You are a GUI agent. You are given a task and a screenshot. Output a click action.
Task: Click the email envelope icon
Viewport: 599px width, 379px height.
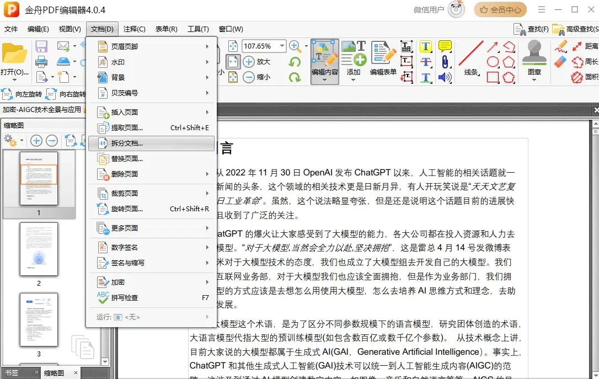(x=63, y=46)
